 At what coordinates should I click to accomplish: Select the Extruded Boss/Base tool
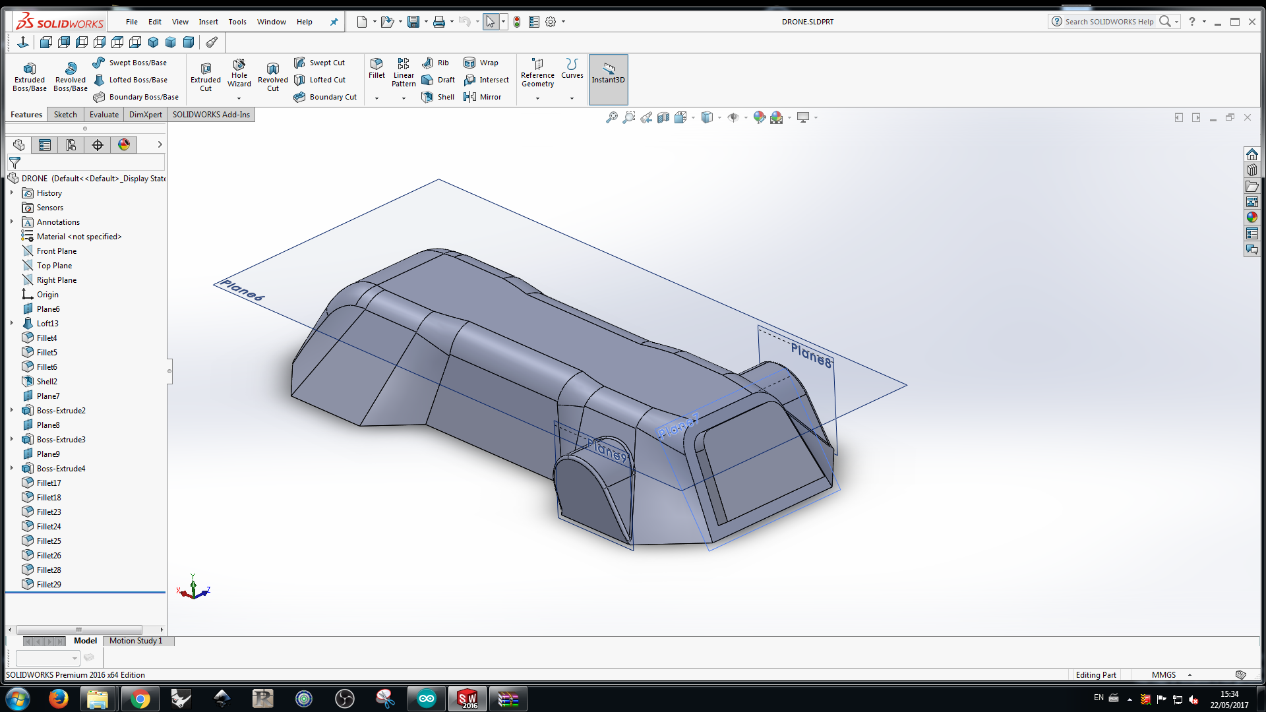point(30,76)
